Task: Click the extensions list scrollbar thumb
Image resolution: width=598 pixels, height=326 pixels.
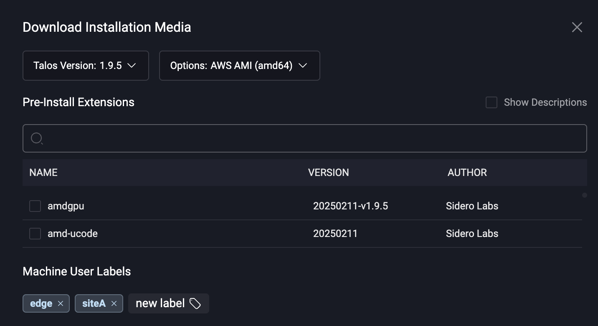Action: coord(585,195)
